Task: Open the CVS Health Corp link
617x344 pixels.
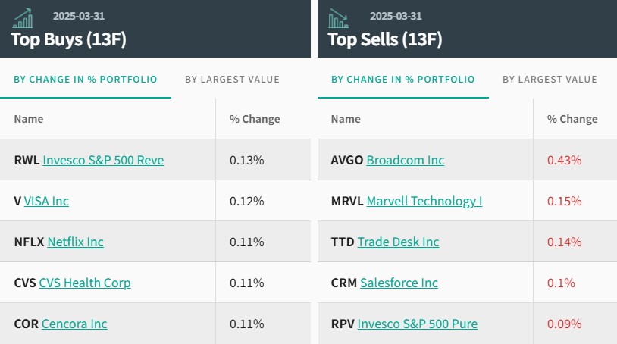Action: coord(85,283)
